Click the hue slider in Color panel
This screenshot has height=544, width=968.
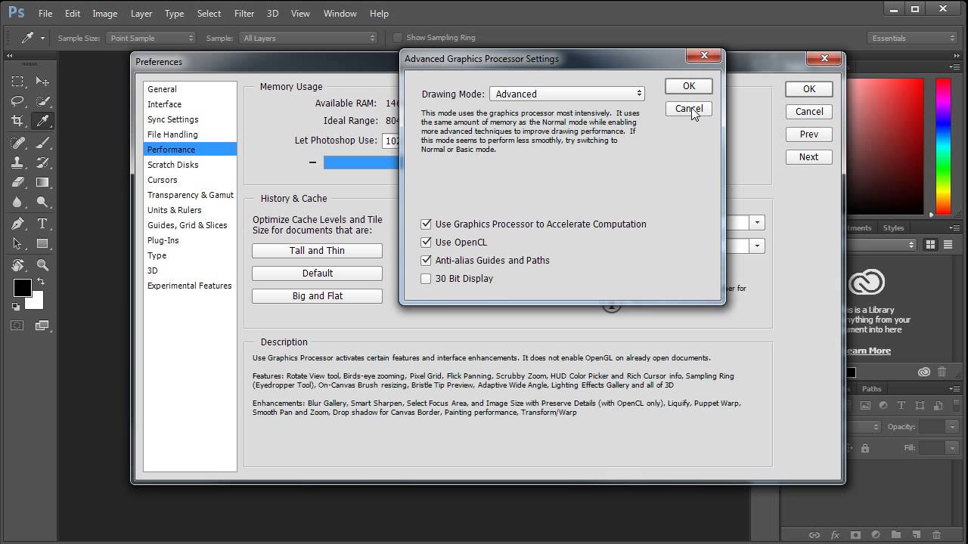[x=944, y=146]
